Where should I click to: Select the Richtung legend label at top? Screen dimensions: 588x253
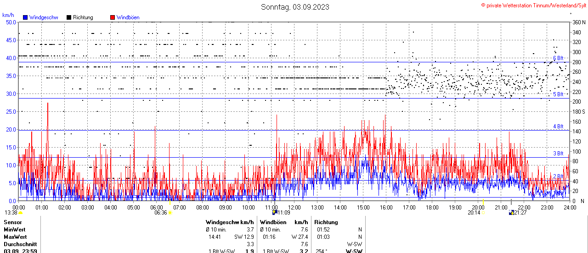(83, 17)
